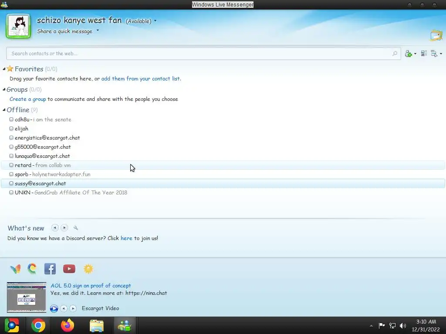Focus the Search contacts or the web field
Screen dimensions: 446x334
pos(203,53)
